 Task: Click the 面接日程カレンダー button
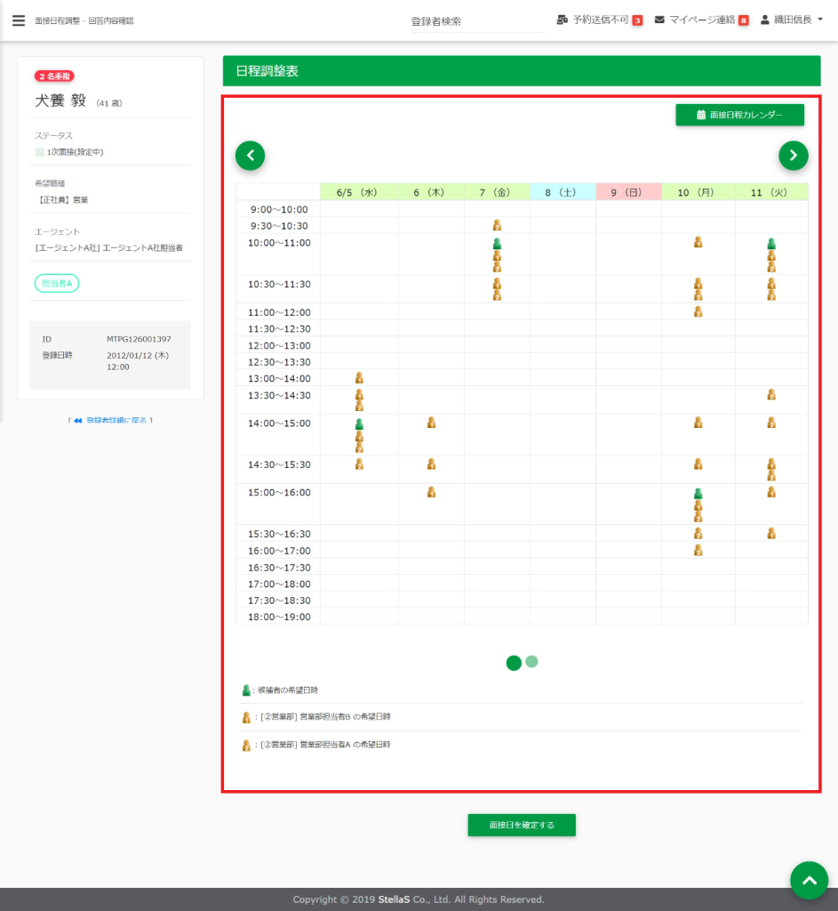tap(739, 115)
